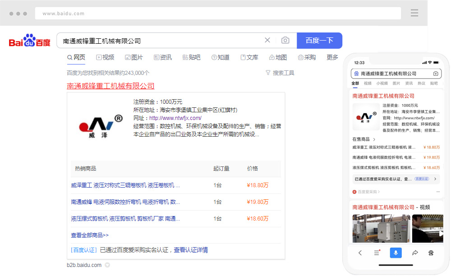
Task: Click the [百度认证] label link
Action: [x=84, y=250]
